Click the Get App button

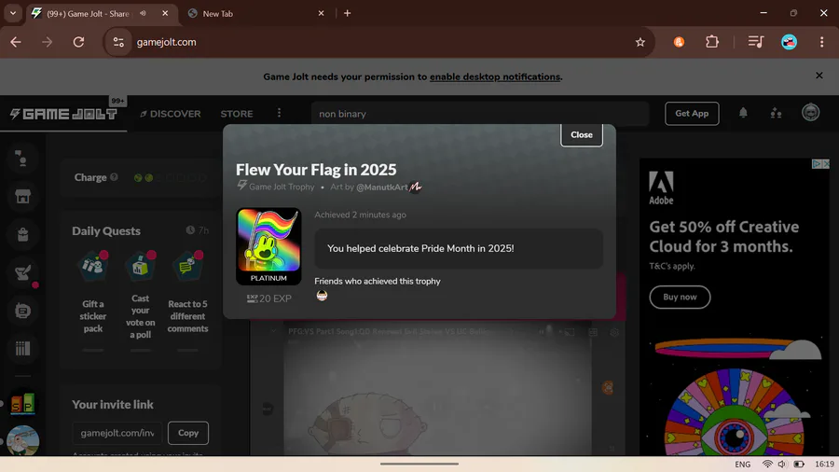[x=692, y=114]
